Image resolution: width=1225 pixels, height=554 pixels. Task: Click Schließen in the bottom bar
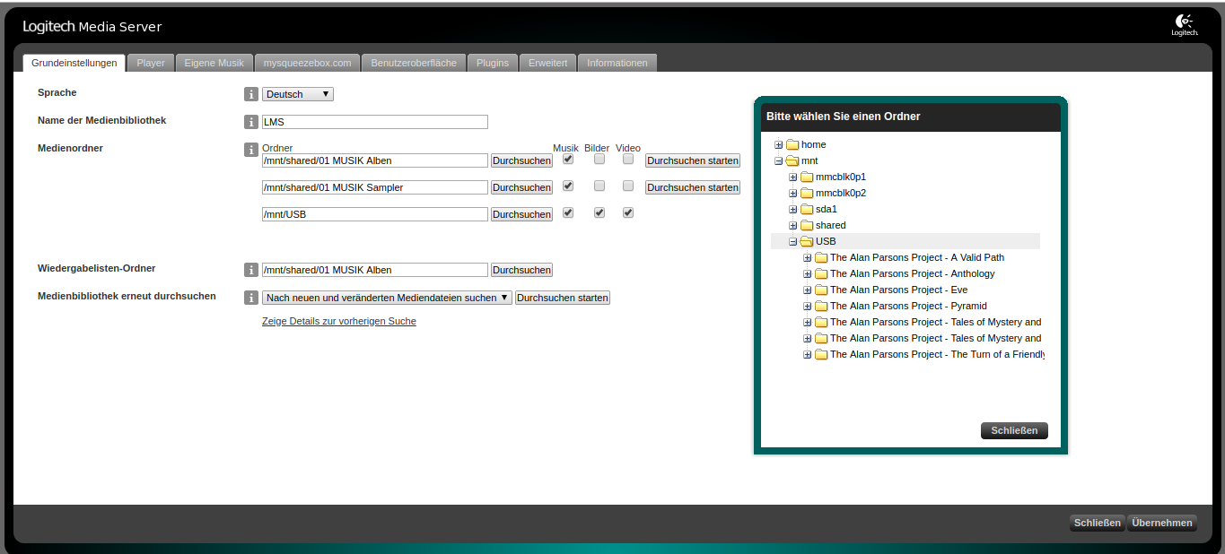point(1098,523)
